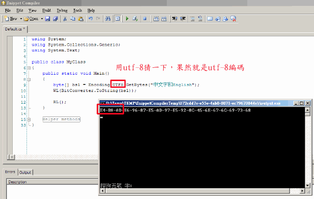
Task: Switch to the Output tab
Action: 25,172
